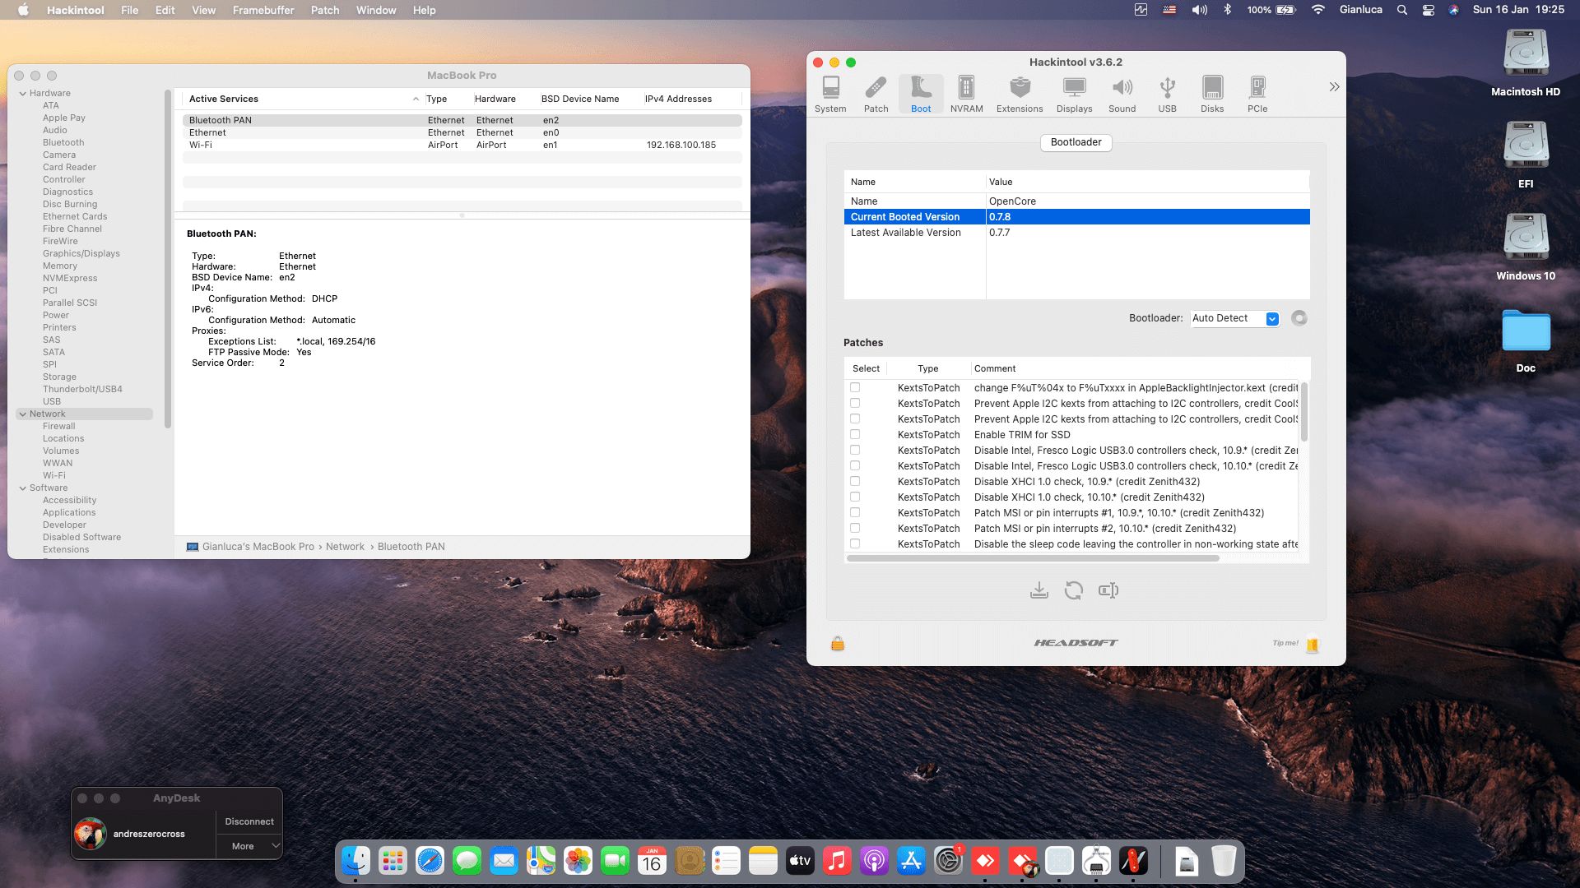The height and width of the screenshot is (888, 1580).
Task: Collapse the Hardware tree section
Action: point(23,93)
